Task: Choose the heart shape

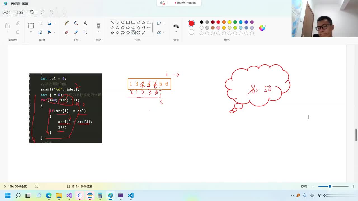Action: (138, 33)
